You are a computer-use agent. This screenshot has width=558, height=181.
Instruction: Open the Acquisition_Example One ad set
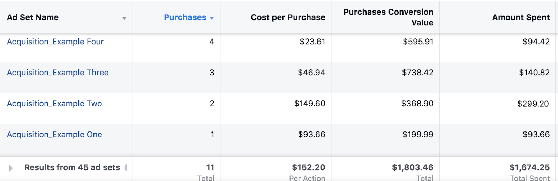coord(54,135)
